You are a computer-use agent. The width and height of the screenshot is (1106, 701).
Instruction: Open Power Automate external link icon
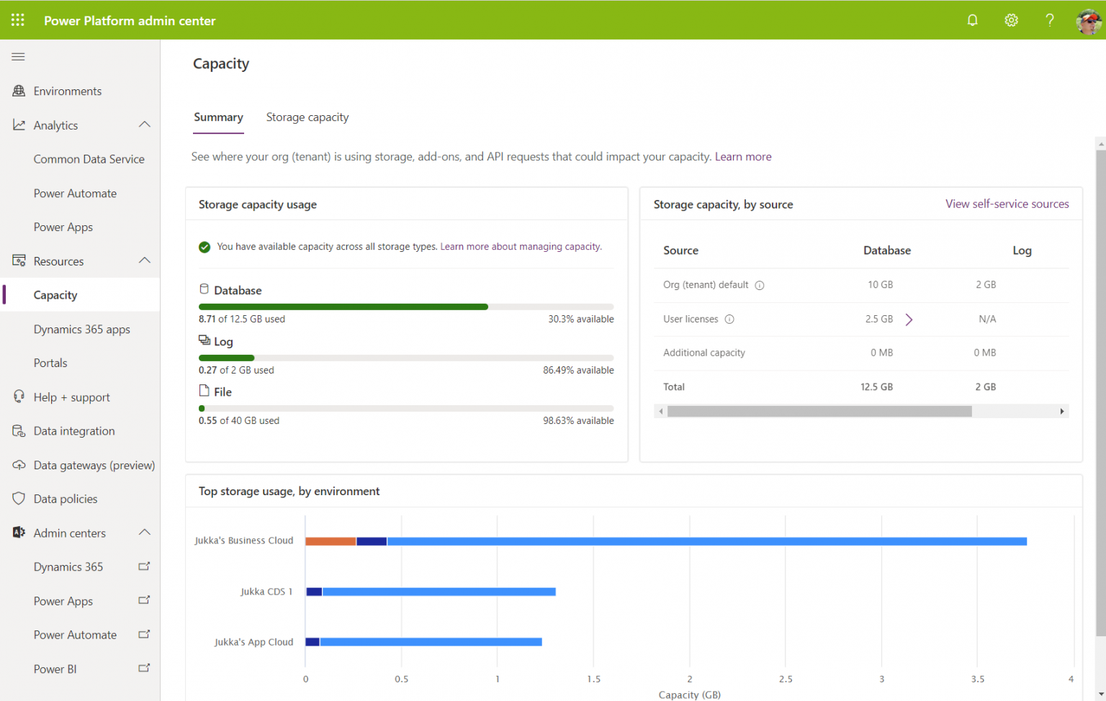144,634
